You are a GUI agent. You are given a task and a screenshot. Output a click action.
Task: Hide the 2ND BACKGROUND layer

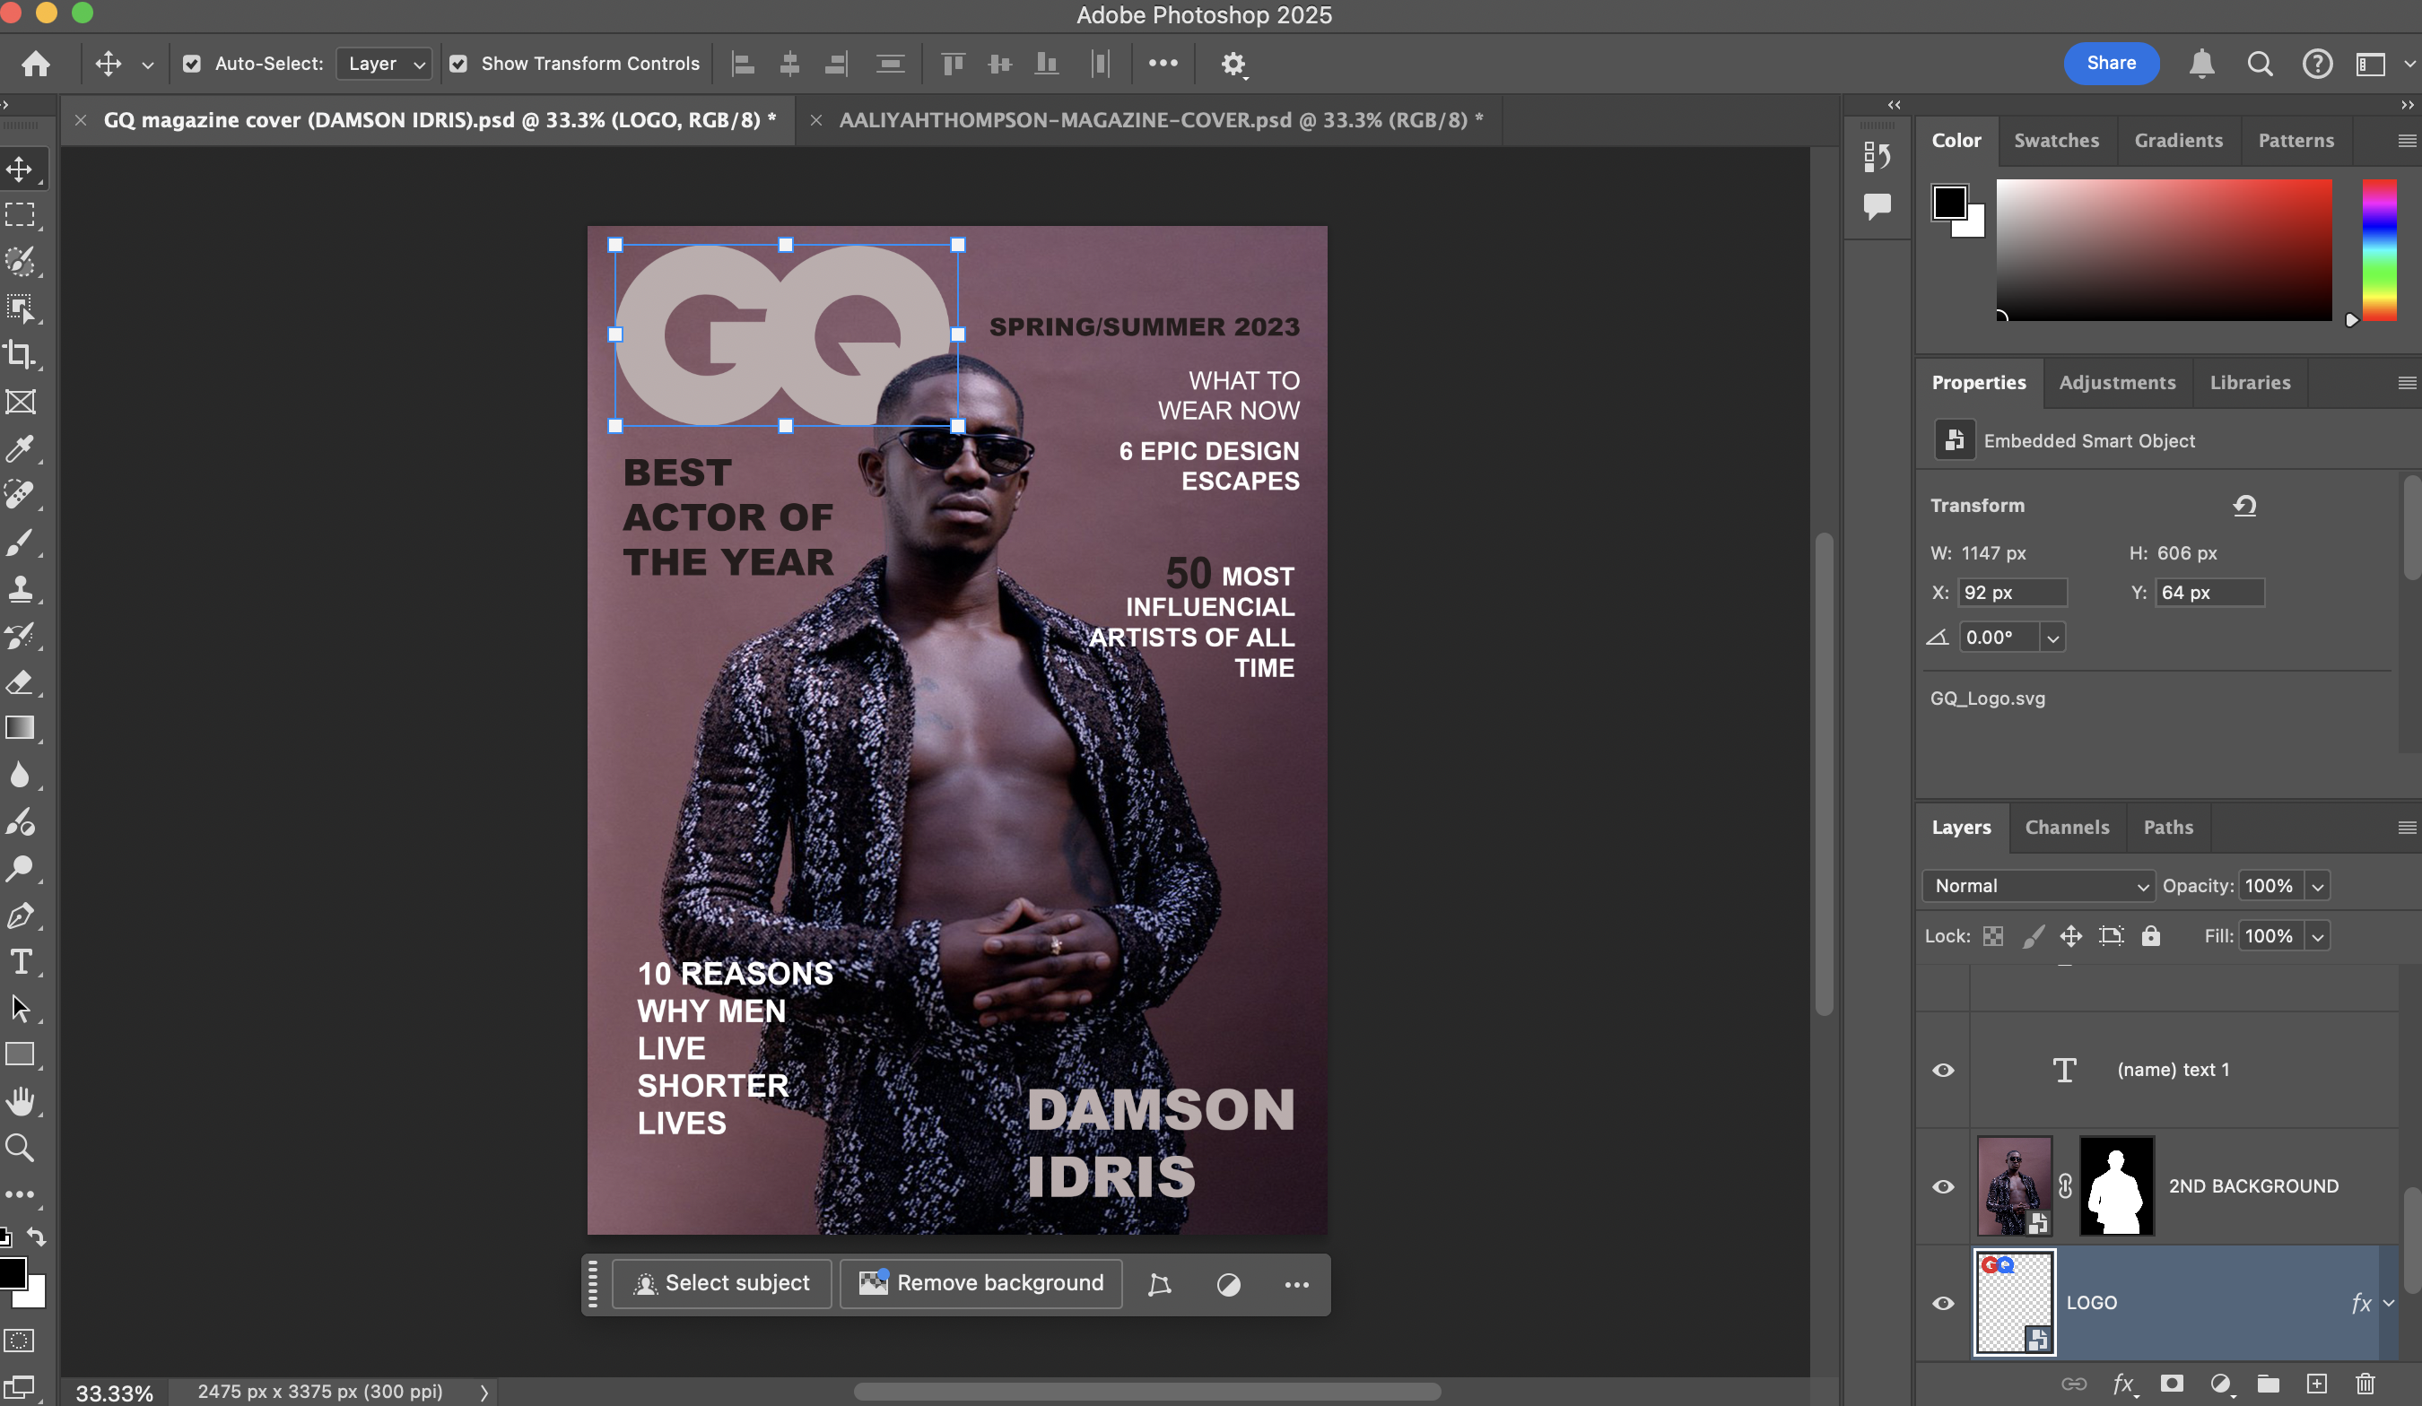pyautogui.click(x=1942, y=1187)
